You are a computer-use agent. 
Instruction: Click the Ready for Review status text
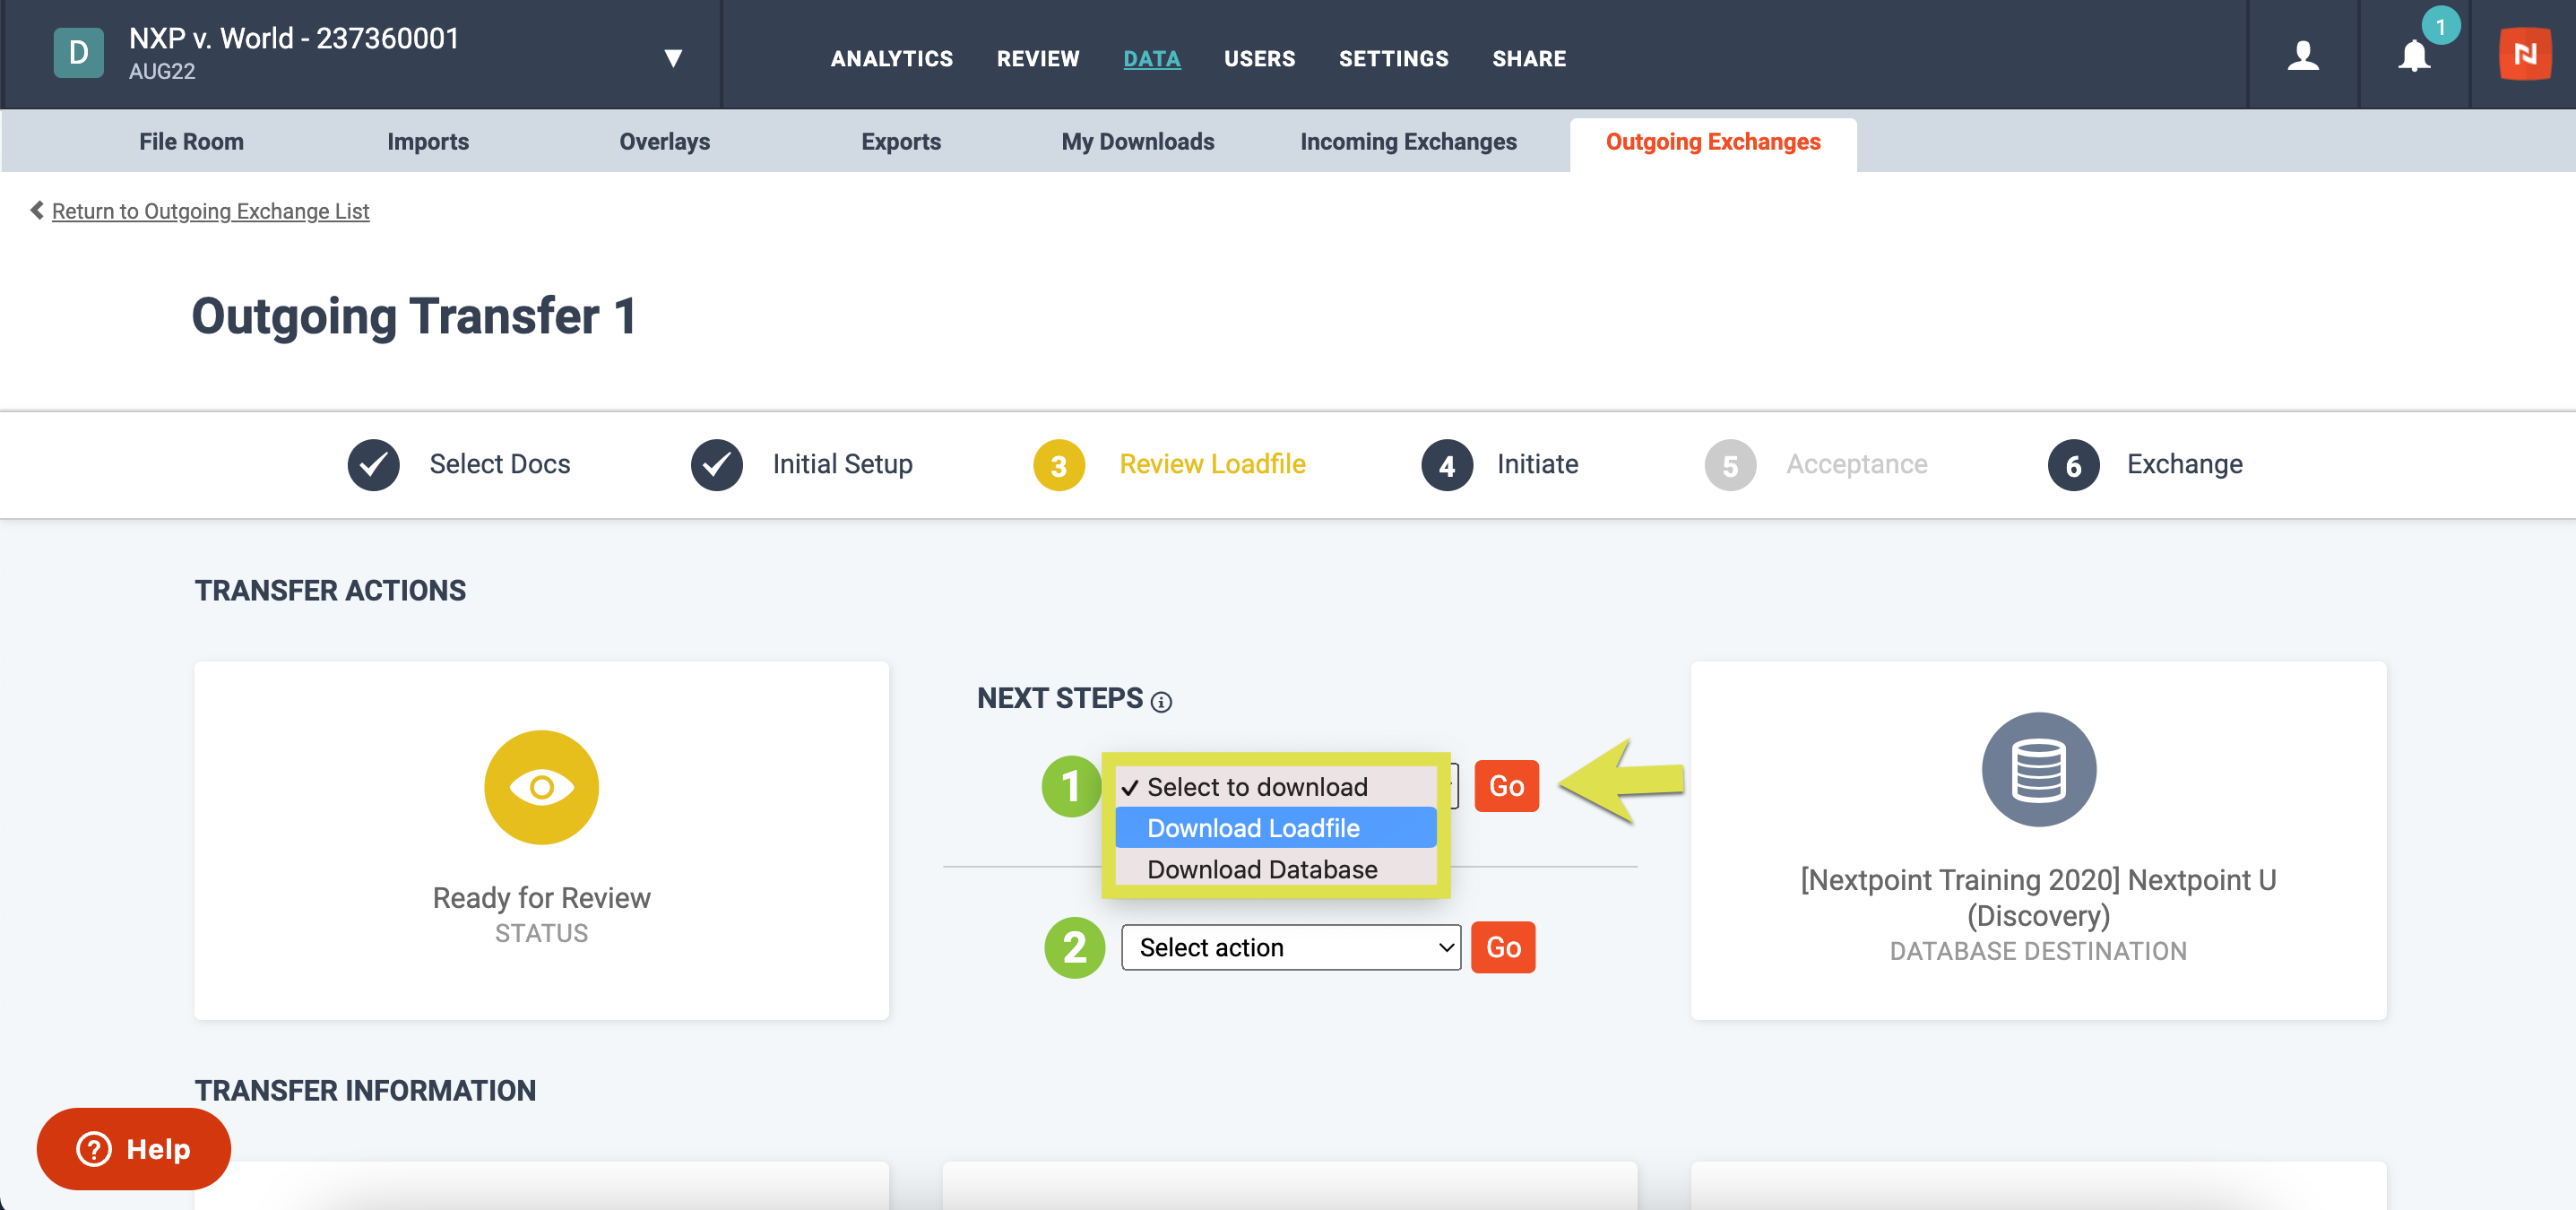[541, 898]
